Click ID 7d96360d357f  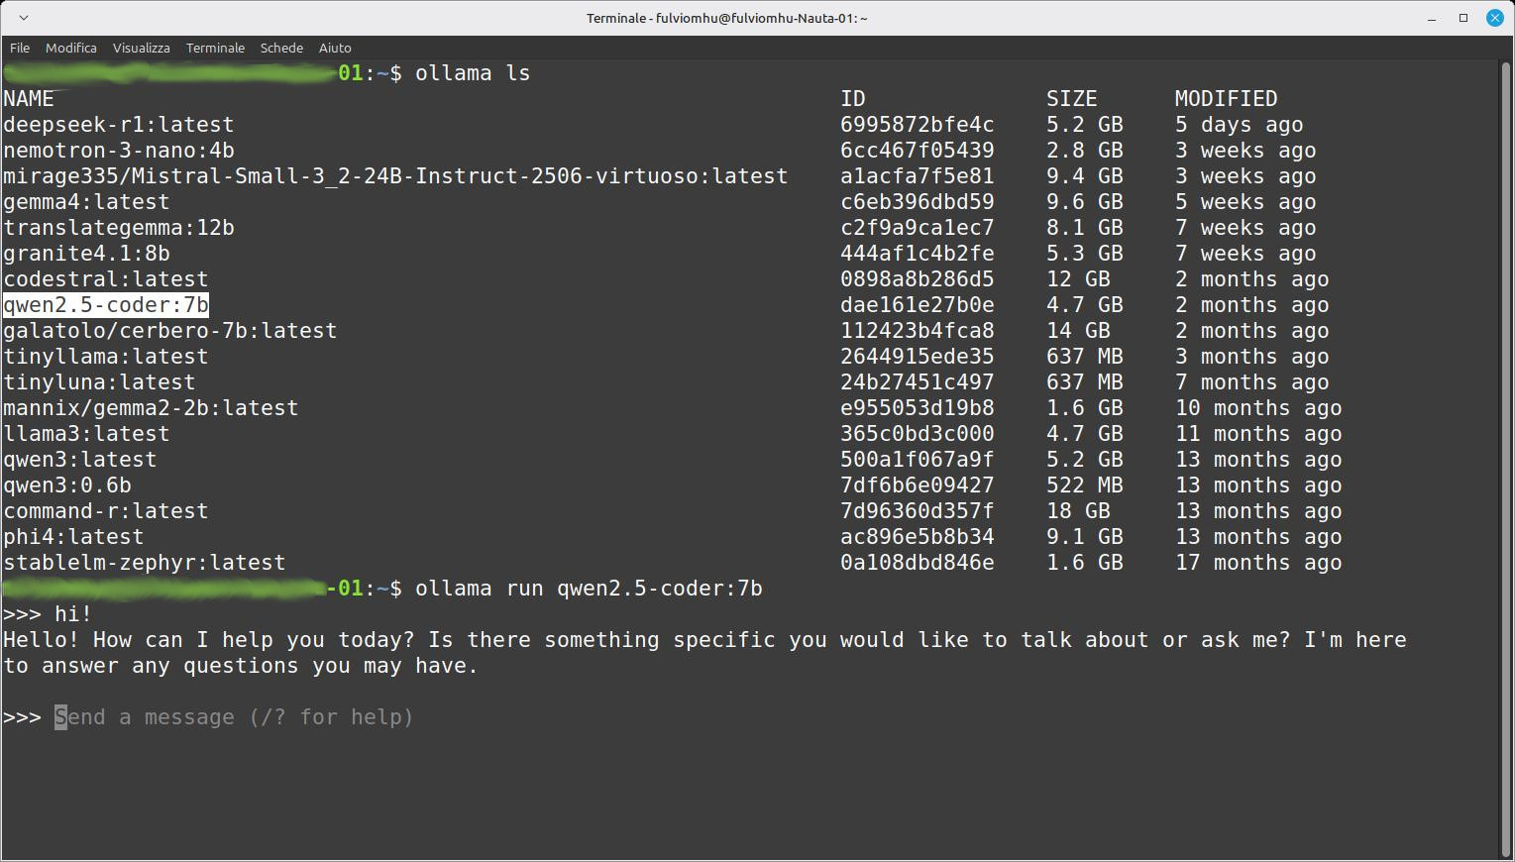click(918, 511)
